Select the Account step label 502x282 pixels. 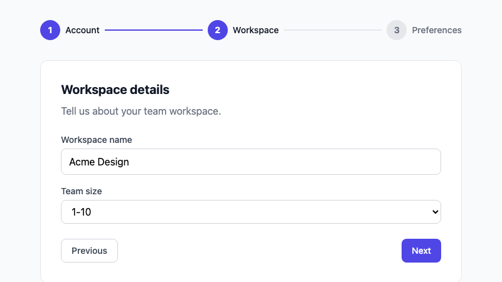pos(82,30)
